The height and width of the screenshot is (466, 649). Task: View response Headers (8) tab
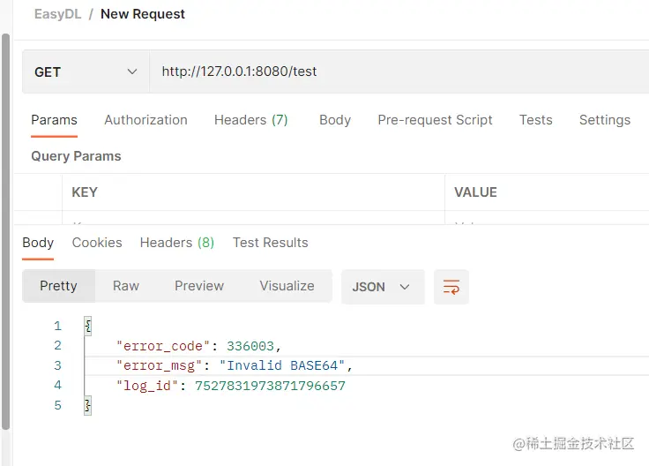[176, 243]
